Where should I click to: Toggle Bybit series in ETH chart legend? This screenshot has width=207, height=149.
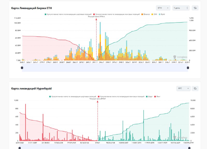click(x=162, y=14)
